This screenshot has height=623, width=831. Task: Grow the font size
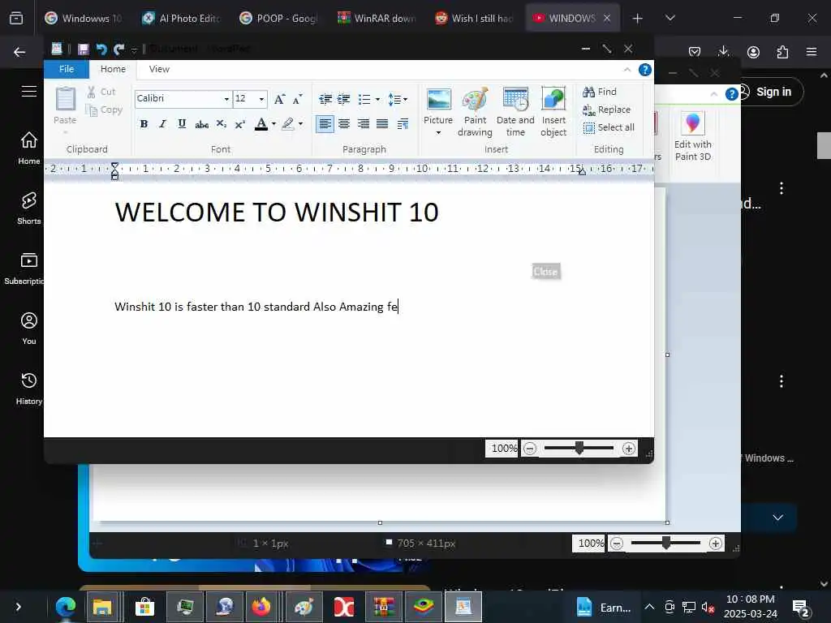click(279, 99)
